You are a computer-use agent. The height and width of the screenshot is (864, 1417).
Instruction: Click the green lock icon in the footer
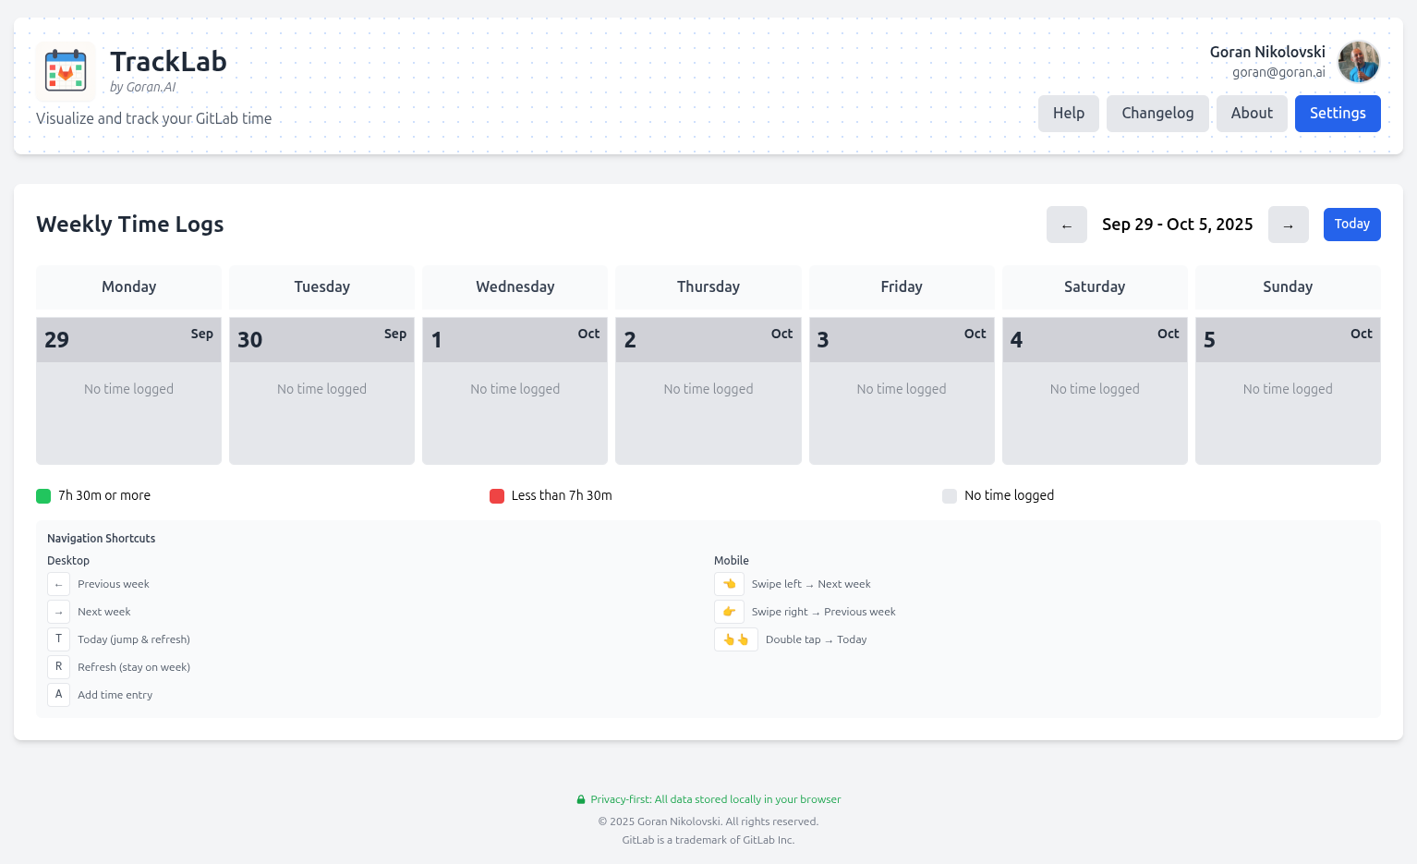pyautogui.click(x=581, y=799)
